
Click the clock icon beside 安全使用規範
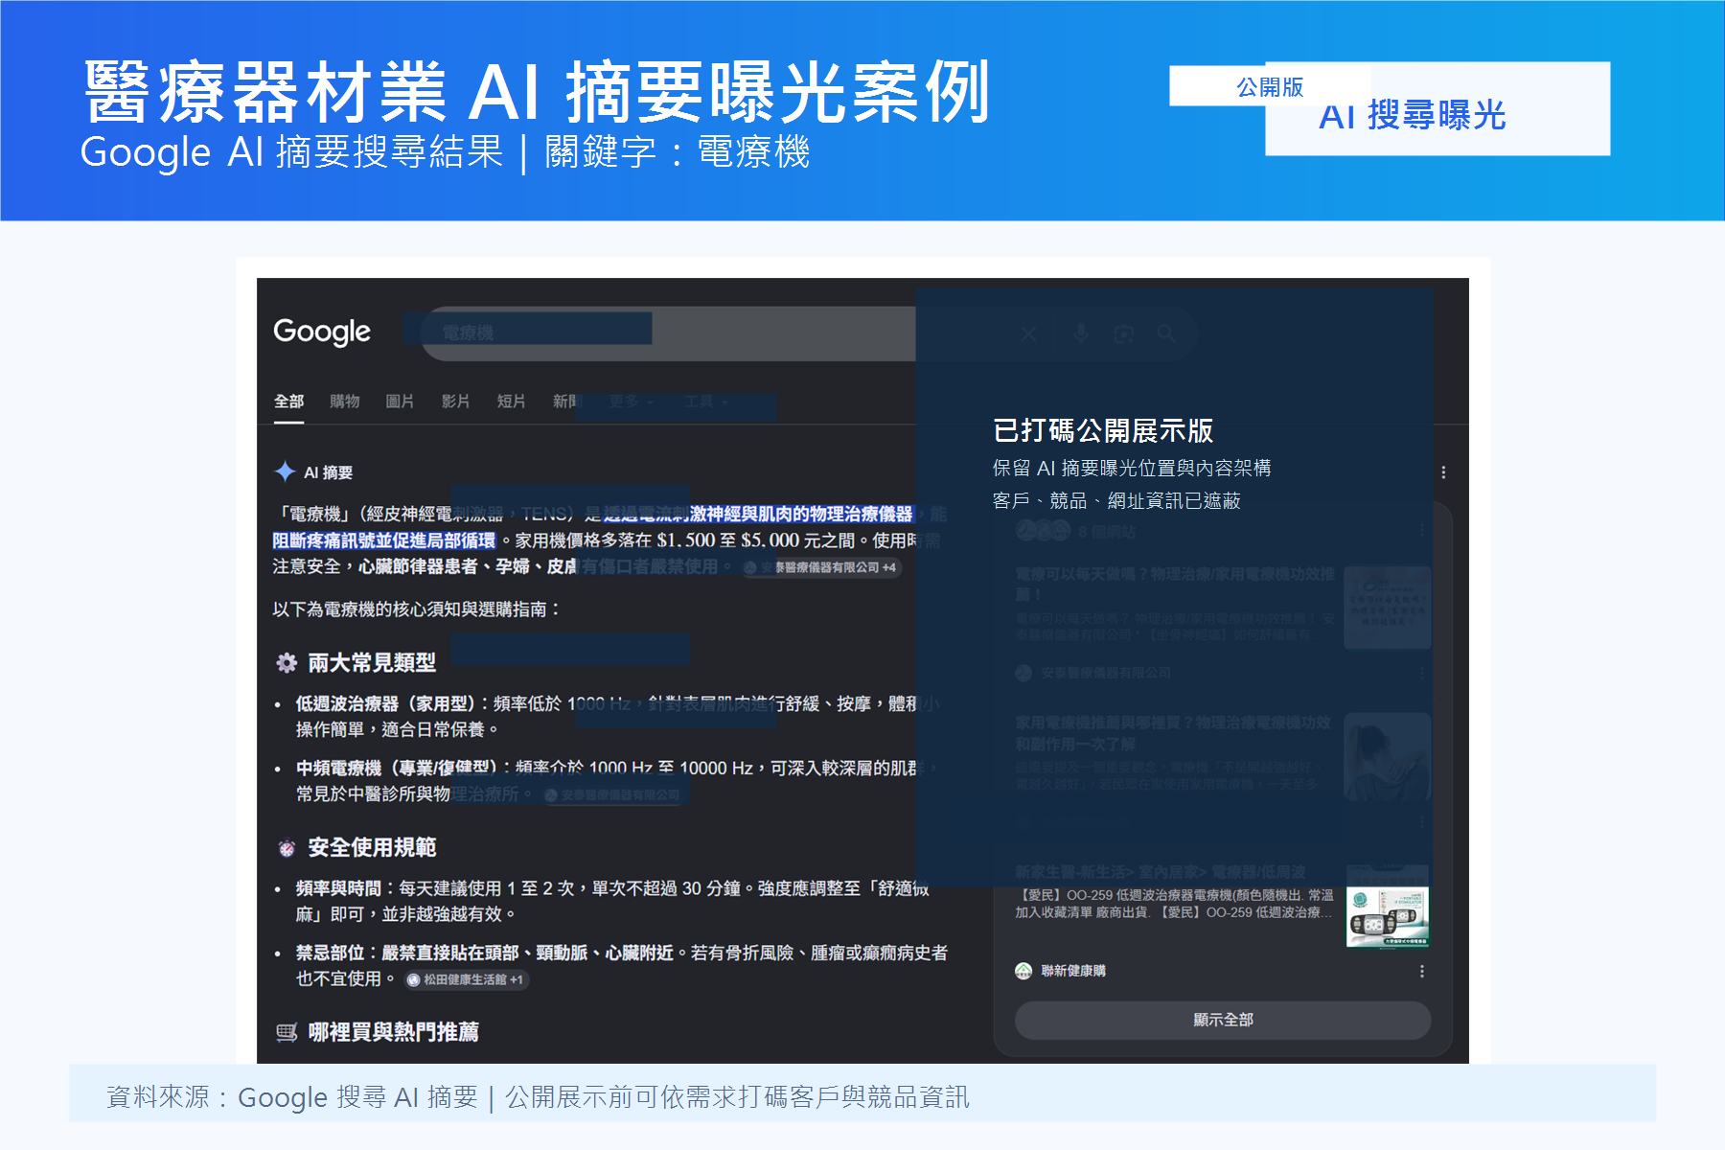[287, 848]
